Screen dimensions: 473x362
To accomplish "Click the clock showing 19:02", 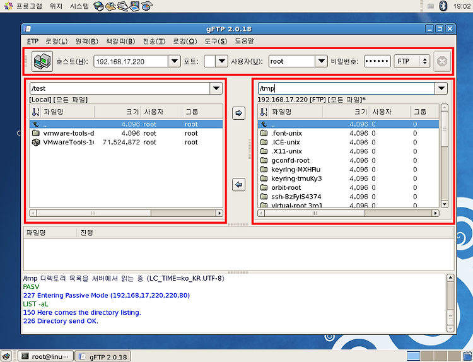I will [x=462, y=6].
